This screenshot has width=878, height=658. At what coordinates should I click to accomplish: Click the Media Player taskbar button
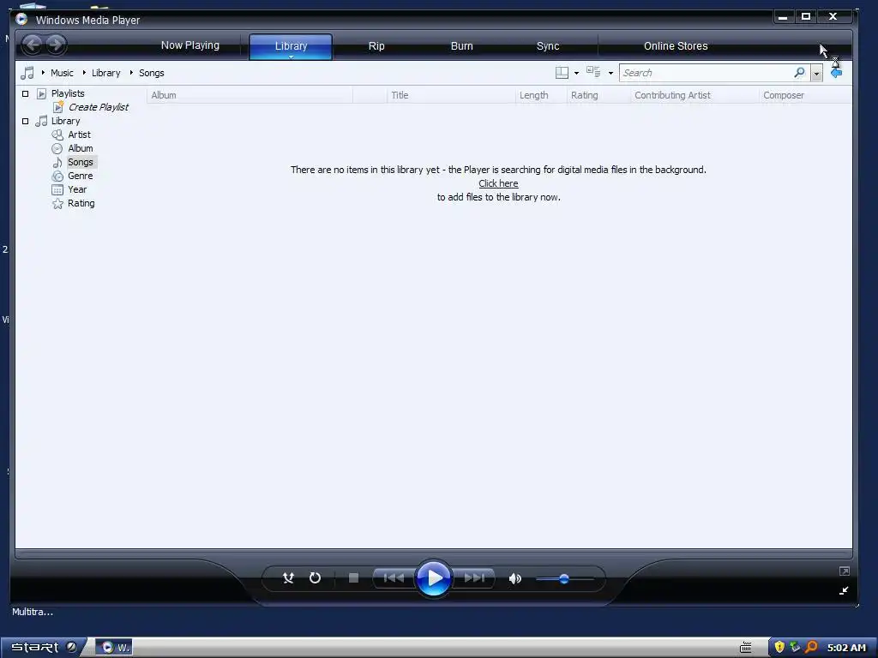[x=114, y=648]
